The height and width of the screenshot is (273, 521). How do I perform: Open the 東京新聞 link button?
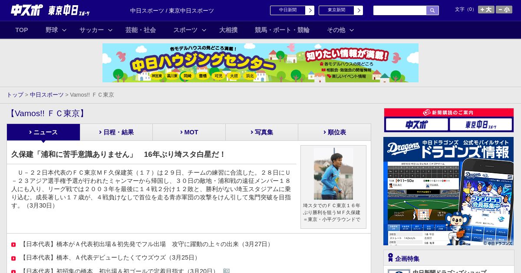(x=336, y=10)
